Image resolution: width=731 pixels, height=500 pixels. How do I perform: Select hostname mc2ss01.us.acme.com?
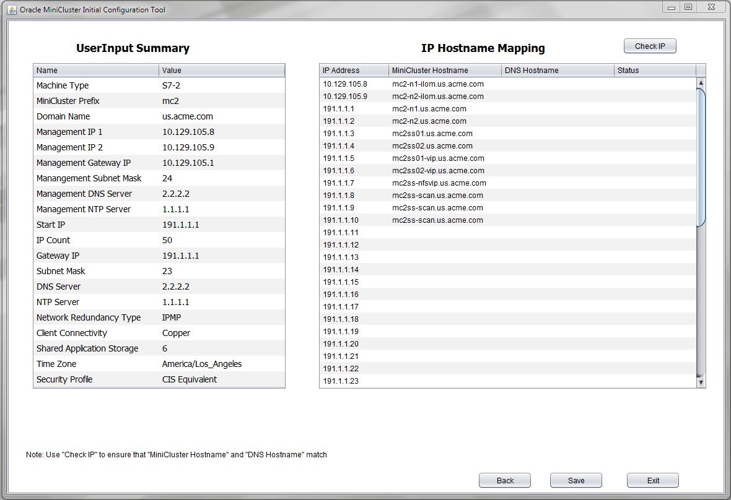pos(432,134)
